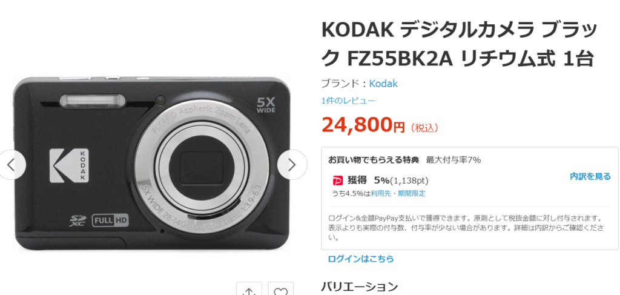The width and height of the screenshot is (620, 295).
Task: Expand the 内訳を見る points breakdown
Action: (x=590, y=176)
